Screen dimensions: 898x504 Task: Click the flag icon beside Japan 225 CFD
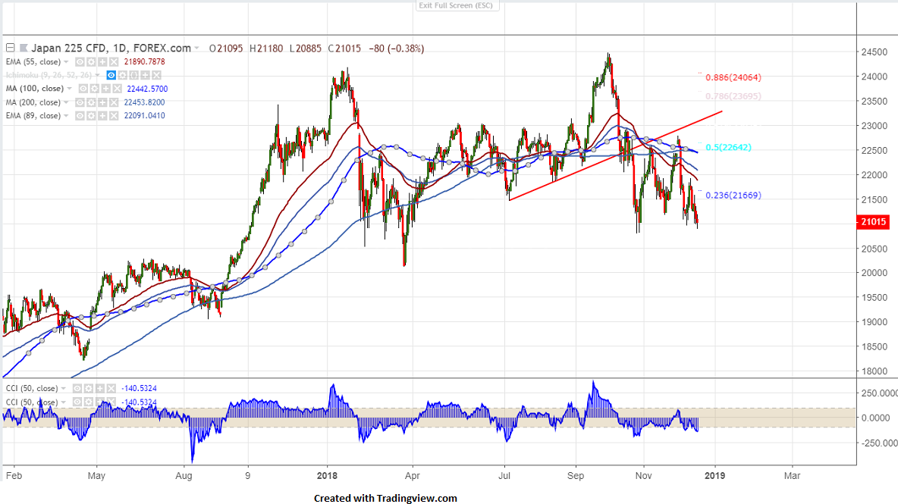point(24,48)
